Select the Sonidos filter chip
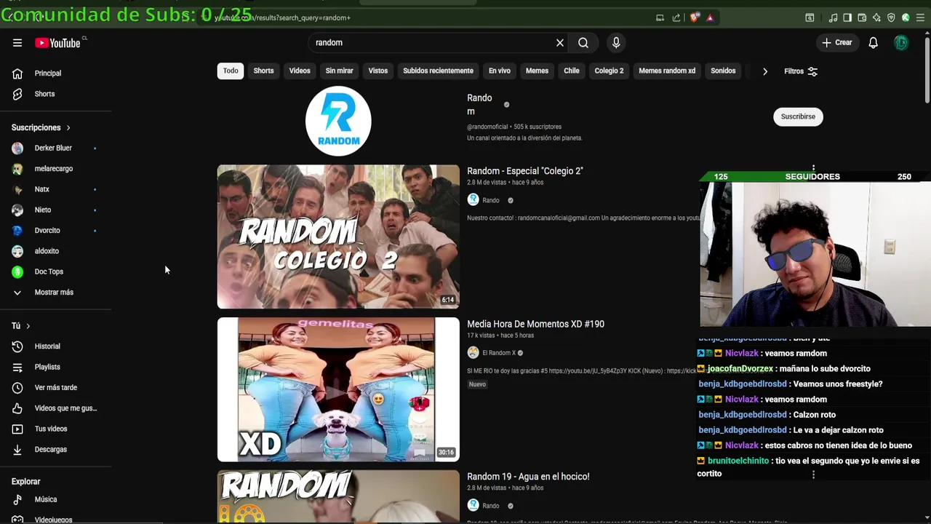Screen dimensions: 931x524 point(723,71)
